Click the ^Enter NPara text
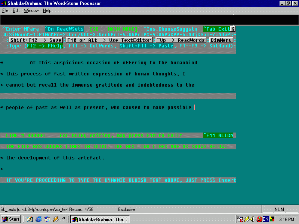The image size is (299, 224). [21, 29]
